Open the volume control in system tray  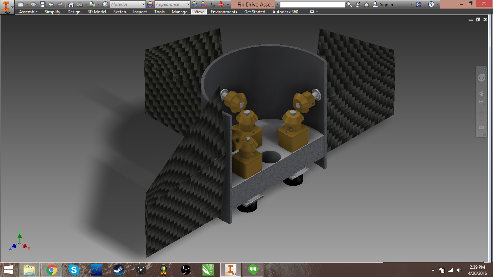[x=459, y=270]
